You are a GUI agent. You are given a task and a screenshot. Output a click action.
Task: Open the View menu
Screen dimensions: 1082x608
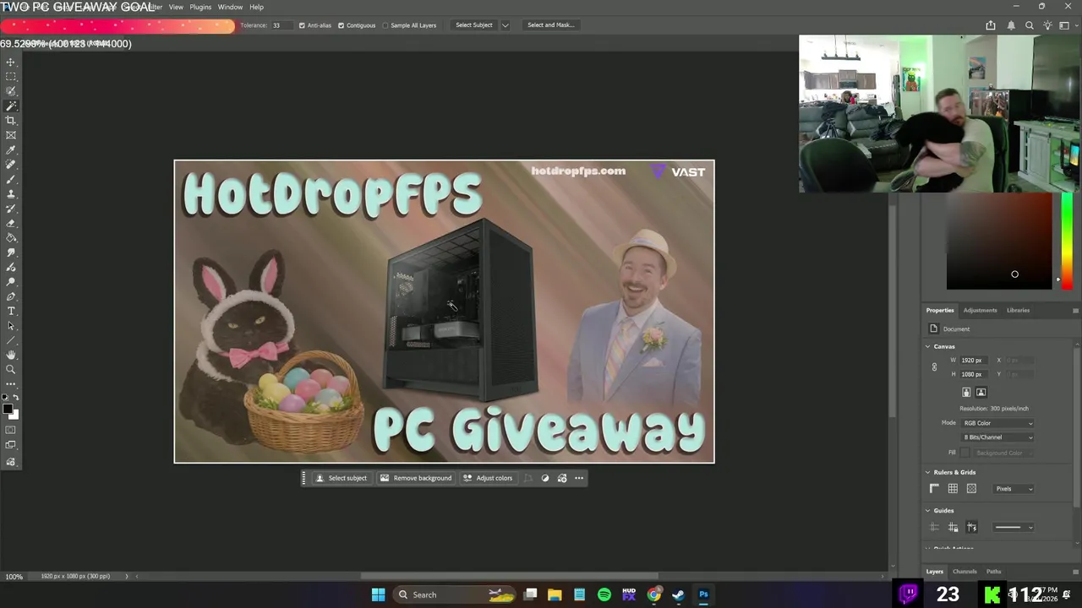click(176, 7)
